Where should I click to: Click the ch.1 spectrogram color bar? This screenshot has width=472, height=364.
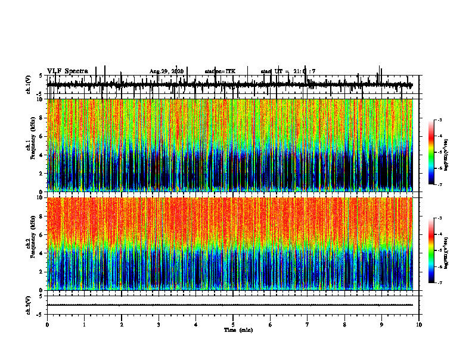pyautogui.click(x=431, y=152)
